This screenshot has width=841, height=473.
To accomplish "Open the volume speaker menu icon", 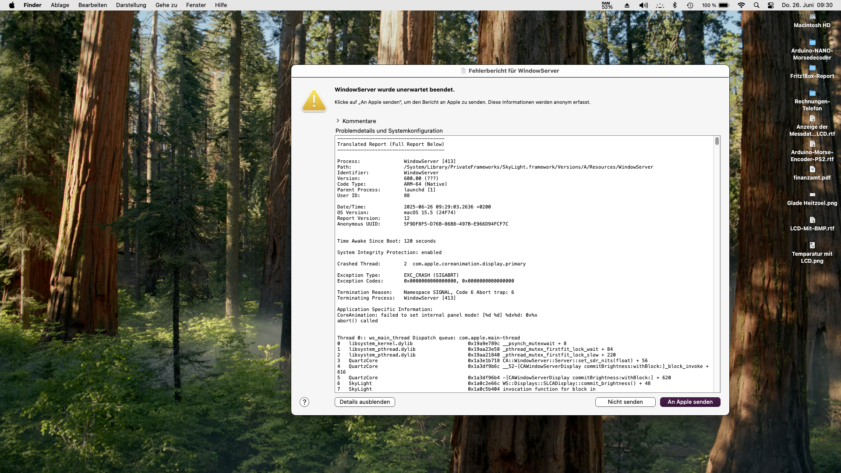I will click(643, 5).
